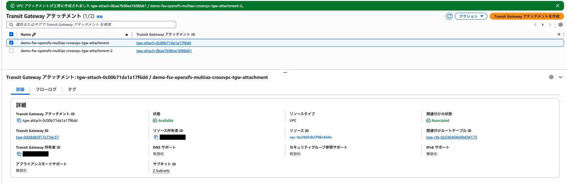Go to the next page arrow
567x185 pixels.
tap(550, 25)
